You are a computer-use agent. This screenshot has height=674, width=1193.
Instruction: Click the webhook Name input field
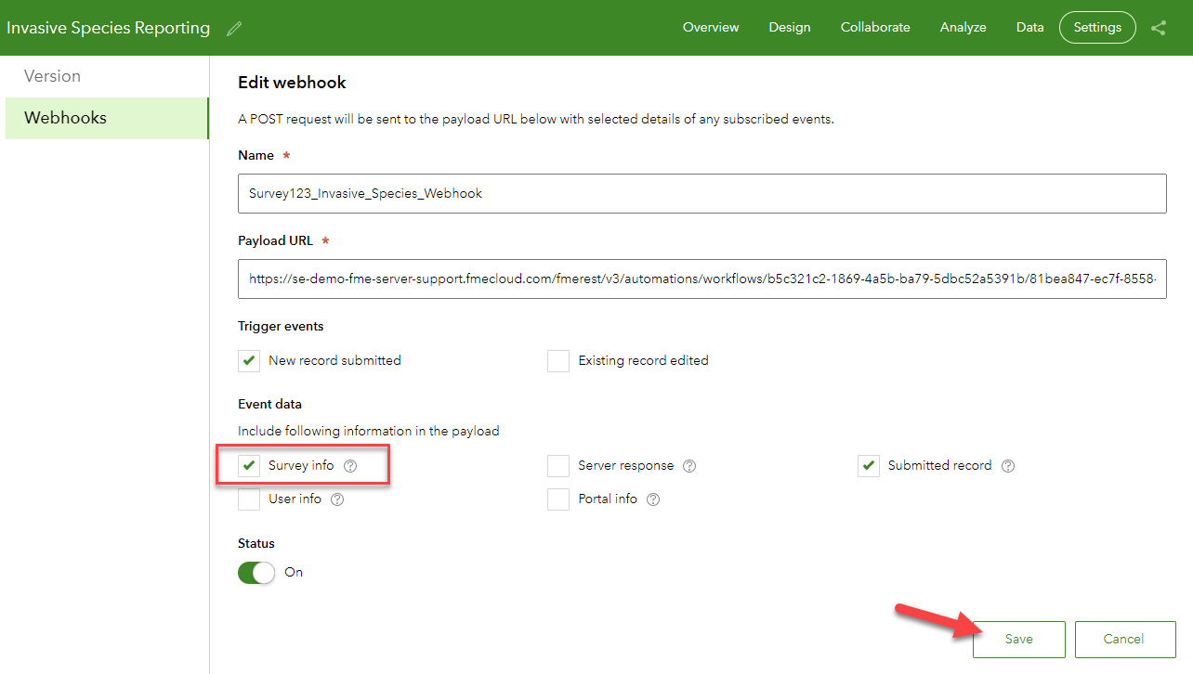pos(701,194)
